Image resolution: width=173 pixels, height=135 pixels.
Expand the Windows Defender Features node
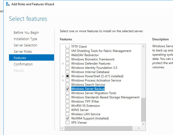(x=63, y=64)
